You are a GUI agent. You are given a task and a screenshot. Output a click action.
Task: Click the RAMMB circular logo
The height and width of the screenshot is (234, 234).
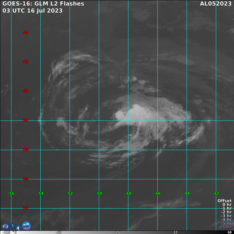pyautogui.click(x=26, y=226)
